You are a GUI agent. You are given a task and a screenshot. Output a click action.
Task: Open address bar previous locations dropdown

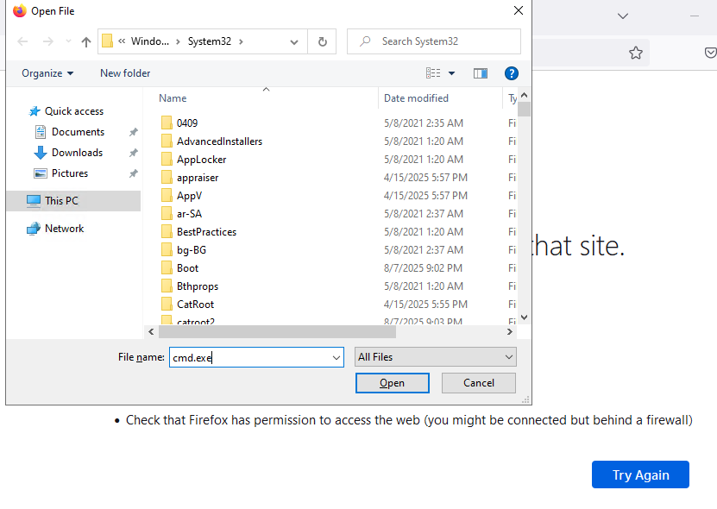(294, 42)
